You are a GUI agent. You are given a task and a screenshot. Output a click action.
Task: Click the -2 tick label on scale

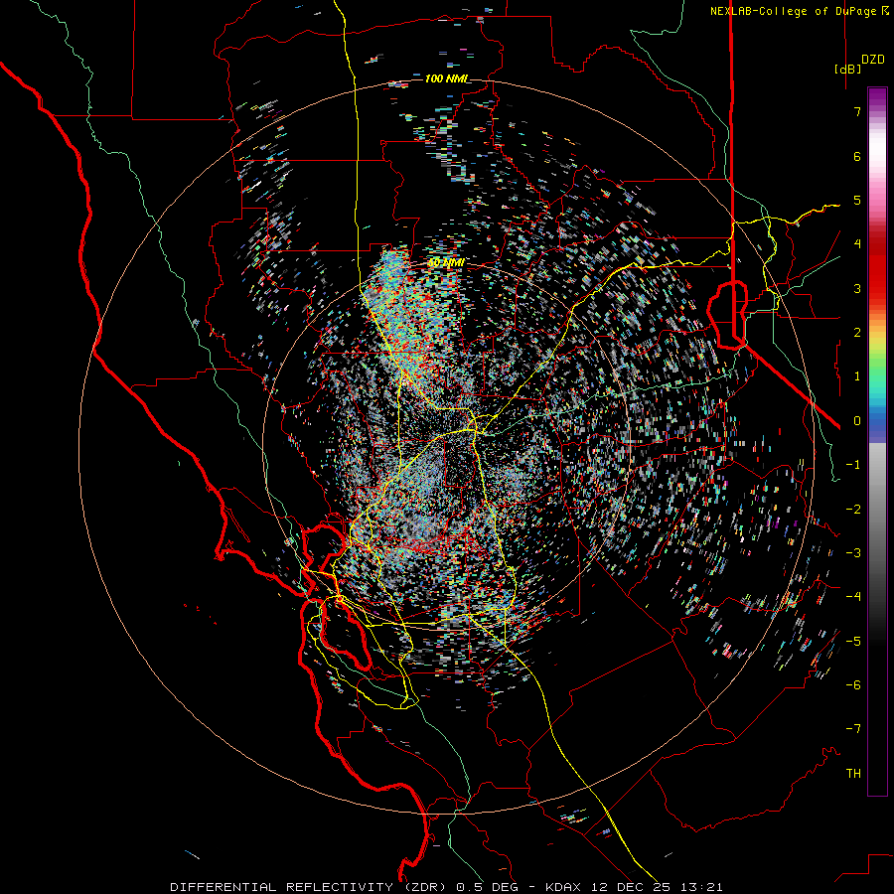(853, 509)
